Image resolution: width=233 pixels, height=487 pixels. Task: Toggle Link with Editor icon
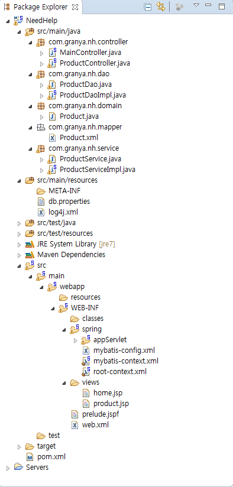coord(161,7)
